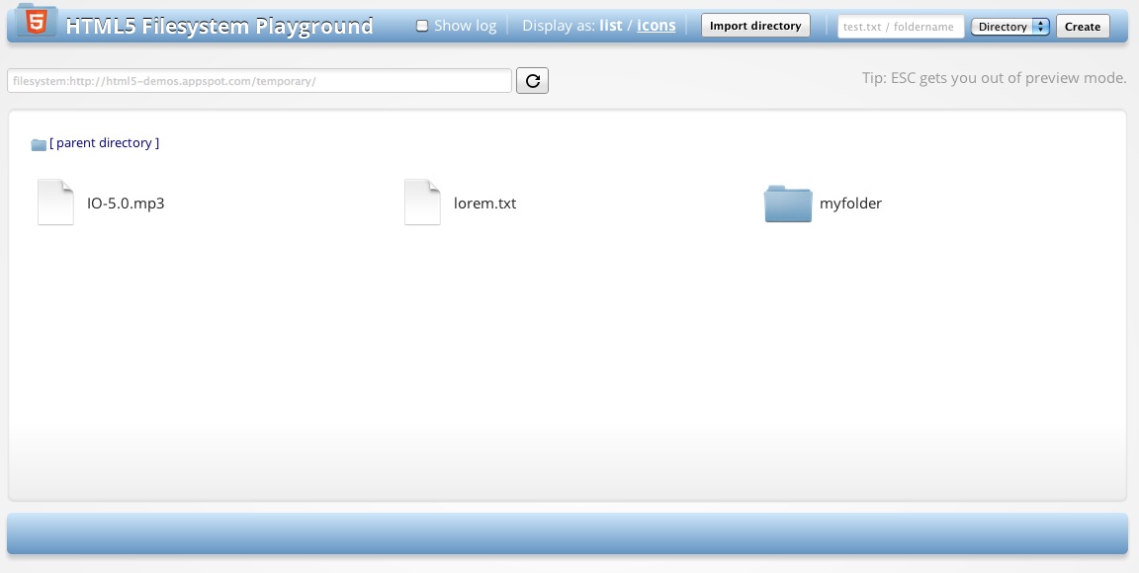Switch display mode to icons
Image resolution: width=1139 pixels, height=573 pixels.
click(656, 26)
